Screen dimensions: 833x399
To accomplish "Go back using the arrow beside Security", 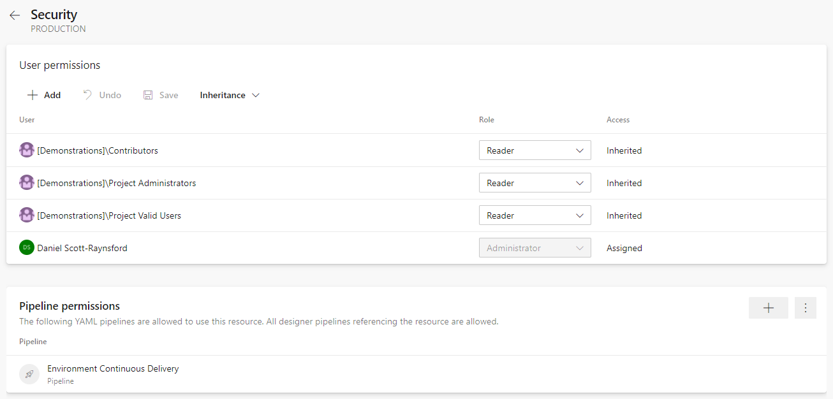I will 15,15.
